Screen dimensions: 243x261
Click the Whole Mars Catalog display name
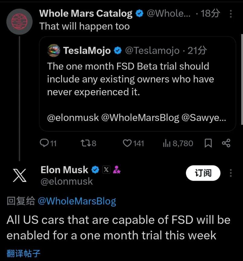[86, 14]
